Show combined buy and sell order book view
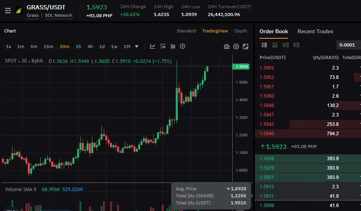 (264, 45)
